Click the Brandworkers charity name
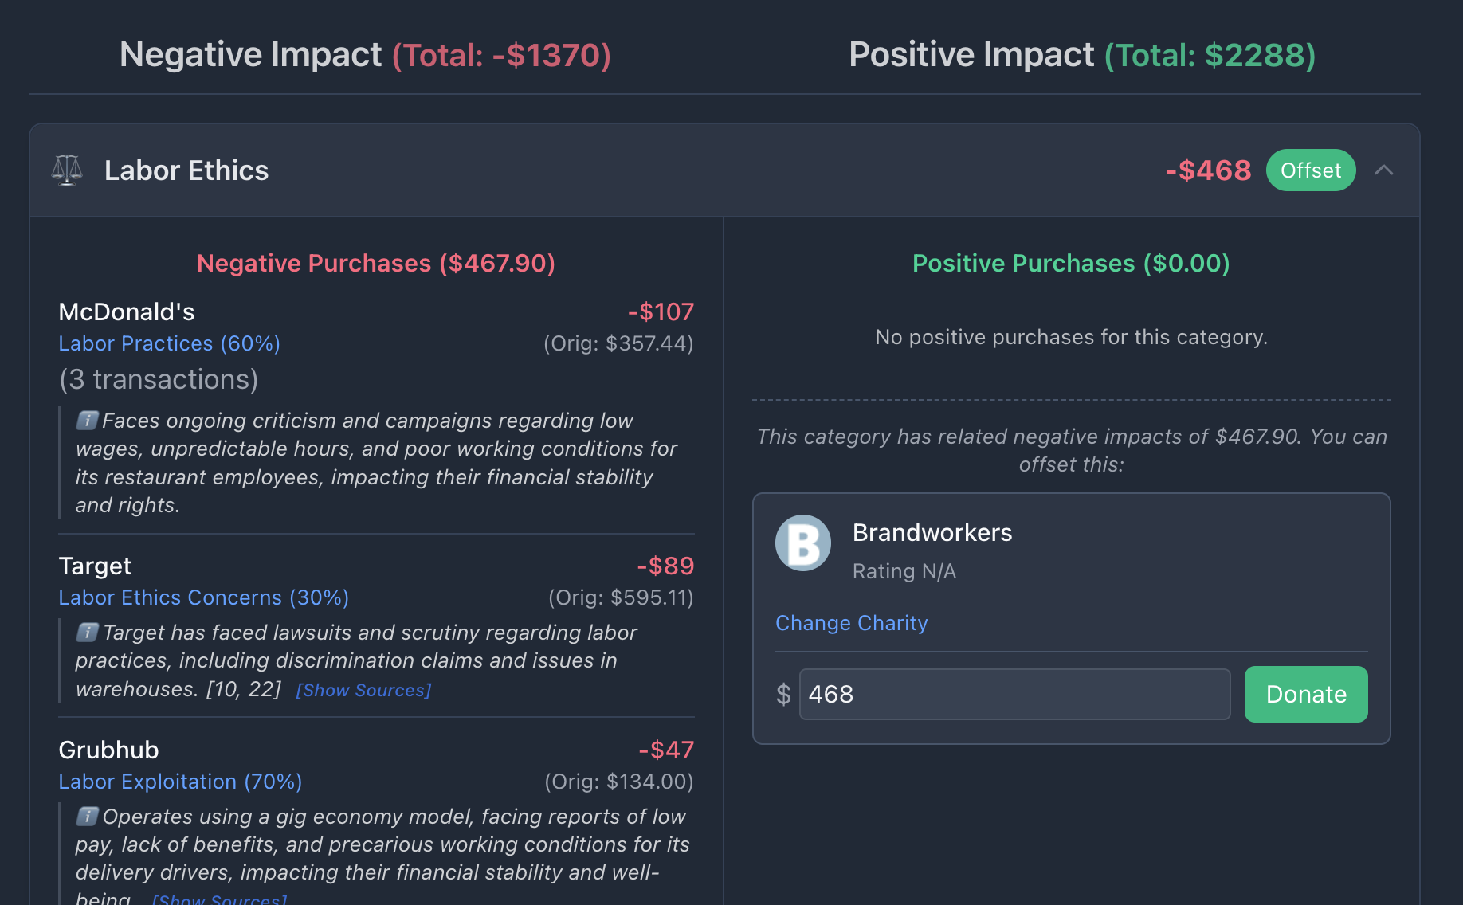Viewport: 1463px width, 905px height. [x=932, y=532]
